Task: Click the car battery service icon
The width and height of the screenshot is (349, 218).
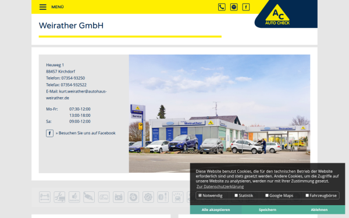Action: [x=119, y=197]
